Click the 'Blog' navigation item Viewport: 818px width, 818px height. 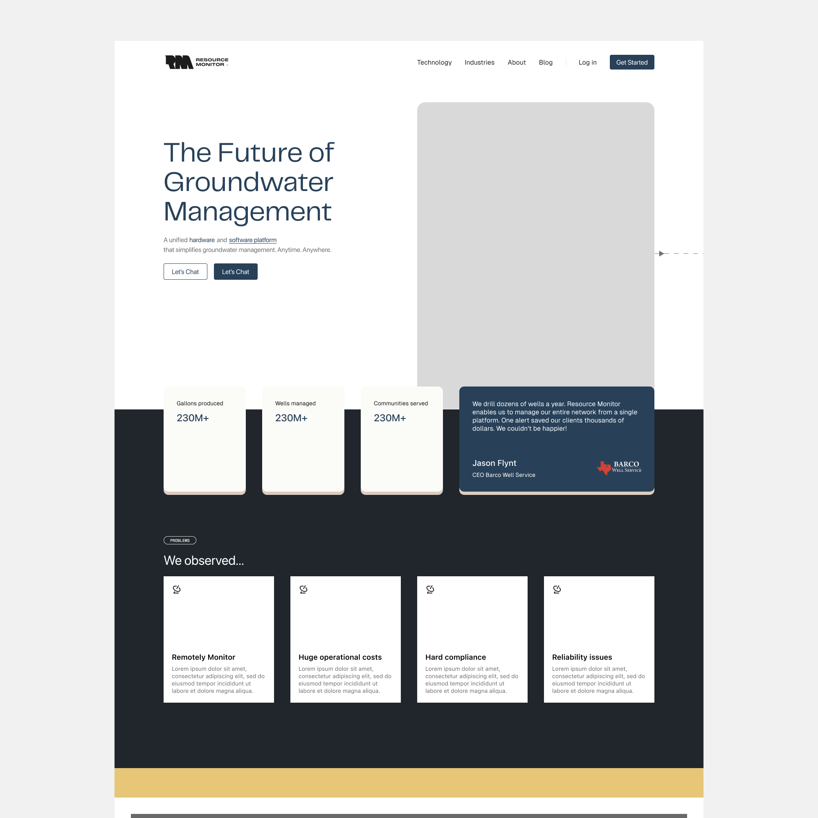click(x=545, y=62)
